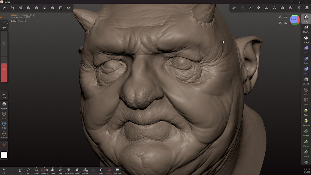Open the Topology menu
This screenshot has height=175, width=311.
pos(28,8)
